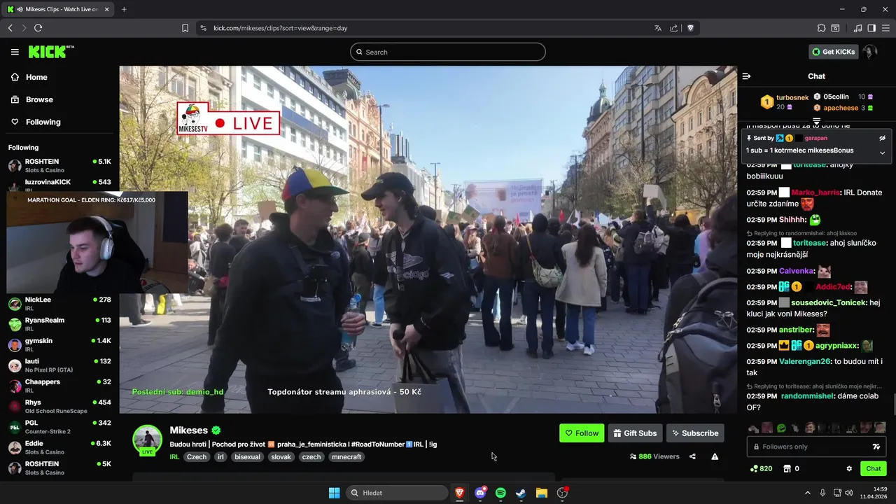
Task: Expand the pinned message chevron
Action: tap(883, 153)
